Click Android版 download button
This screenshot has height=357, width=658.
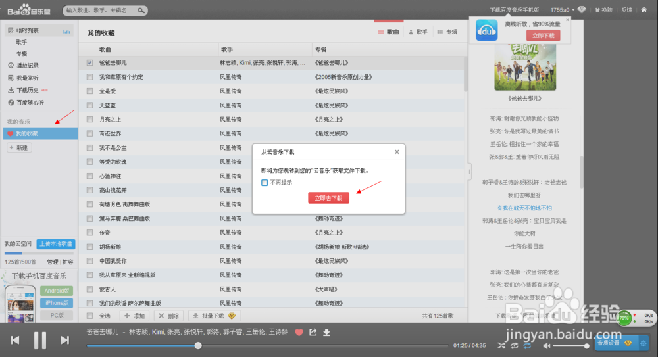pos(57,291)
